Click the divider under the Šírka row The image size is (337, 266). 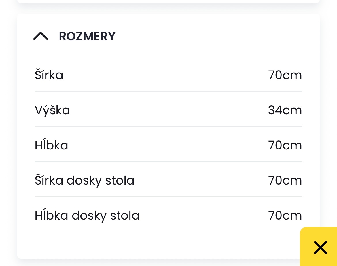pos(168,92)
